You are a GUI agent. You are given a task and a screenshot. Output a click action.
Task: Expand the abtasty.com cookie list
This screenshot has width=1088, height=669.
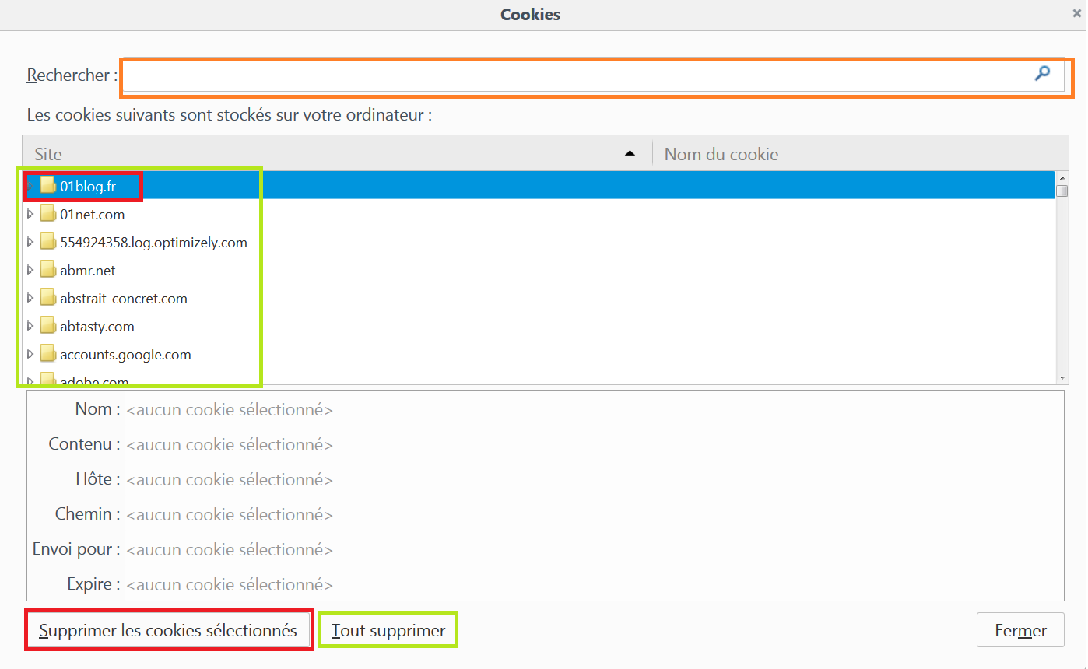tap(30, 326)
